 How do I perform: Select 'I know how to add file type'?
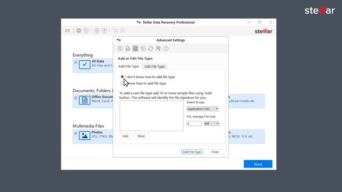click(122, 83)
